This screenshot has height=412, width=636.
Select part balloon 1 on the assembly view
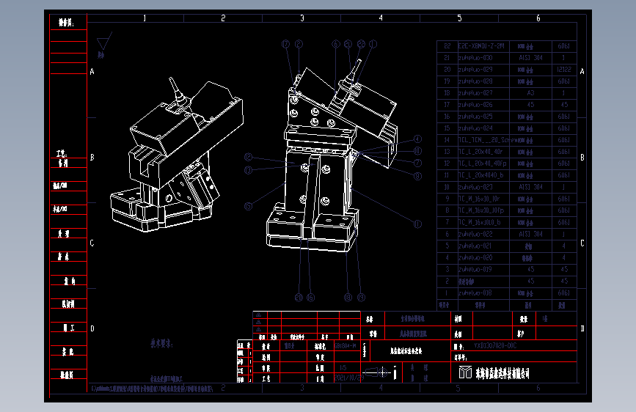pyautogui.click(x=373, y=44)
